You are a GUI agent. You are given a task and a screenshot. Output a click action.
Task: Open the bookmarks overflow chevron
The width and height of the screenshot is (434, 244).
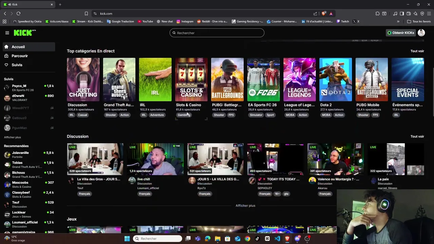[x=398, y=21]
